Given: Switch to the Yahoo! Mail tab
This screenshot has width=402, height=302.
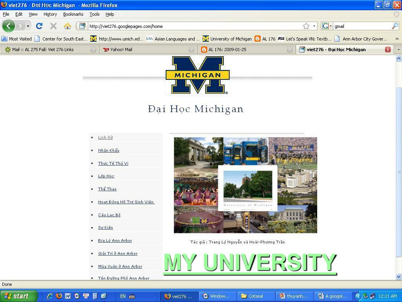Looking at the screenshot, I should [148, 50].
